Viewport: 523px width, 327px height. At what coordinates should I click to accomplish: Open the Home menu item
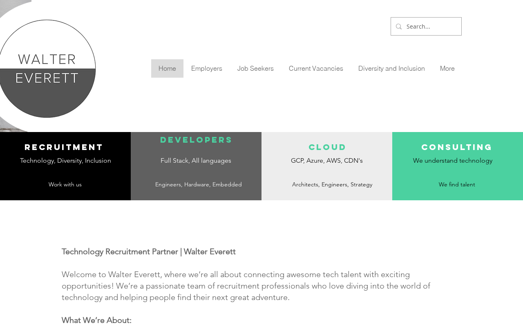(167, 69)
